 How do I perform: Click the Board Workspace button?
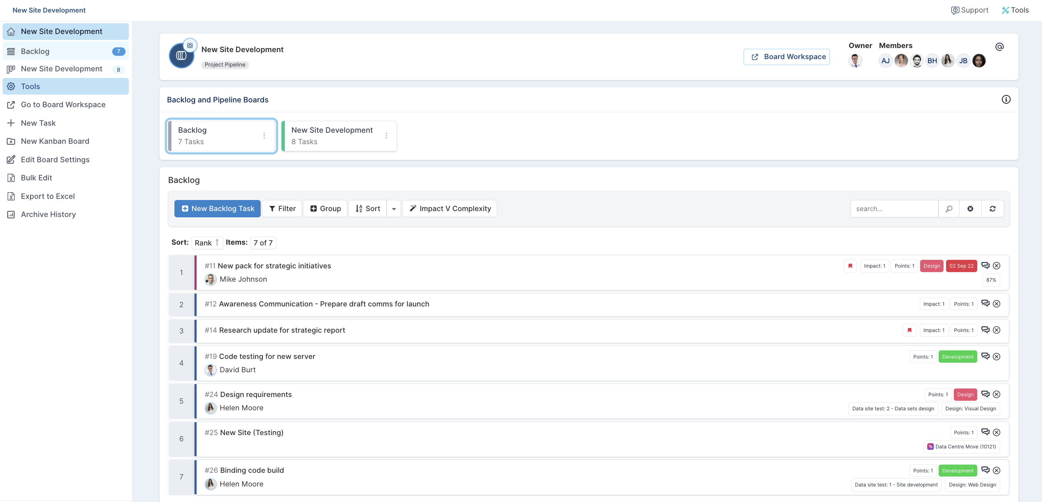click(x=786, y=57)
